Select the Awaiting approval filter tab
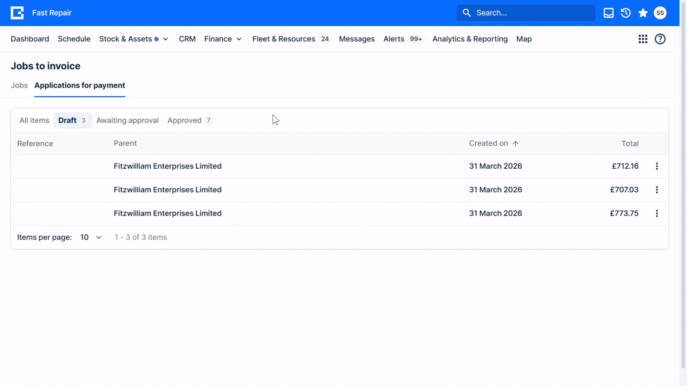687x386 pixels. click(x=127, y=121)
